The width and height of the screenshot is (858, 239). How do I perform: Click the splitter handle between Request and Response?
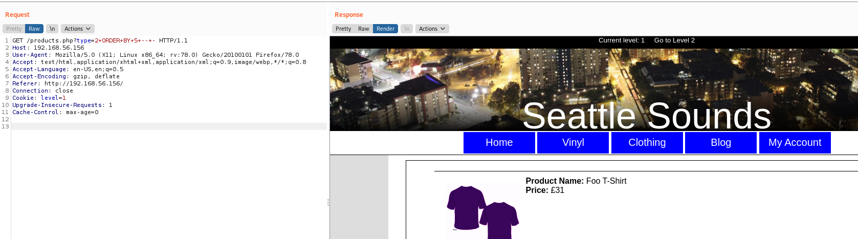point(328,202)
